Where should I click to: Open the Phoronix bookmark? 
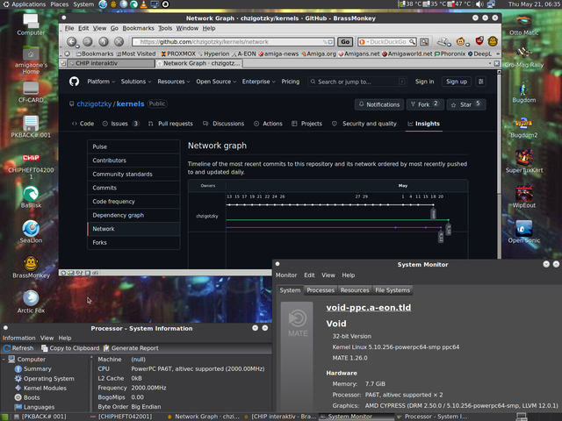pyautogui.click(x=450, y=54)
